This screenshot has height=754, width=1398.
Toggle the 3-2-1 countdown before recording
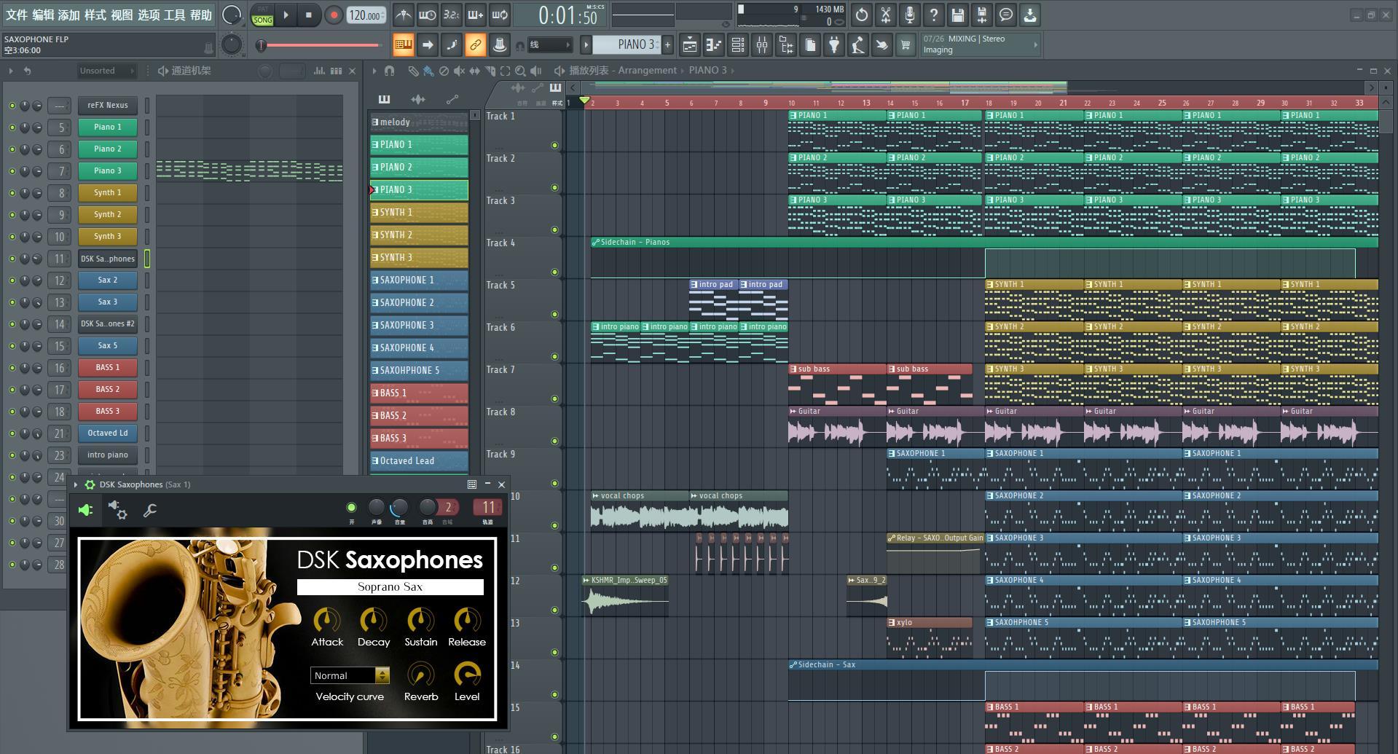pyautogui.click(x=452, y=15)
